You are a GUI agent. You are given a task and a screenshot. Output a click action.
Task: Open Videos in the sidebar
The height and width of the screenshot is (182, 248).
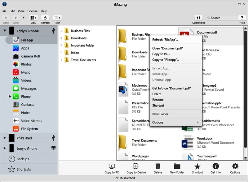point(26,80)
